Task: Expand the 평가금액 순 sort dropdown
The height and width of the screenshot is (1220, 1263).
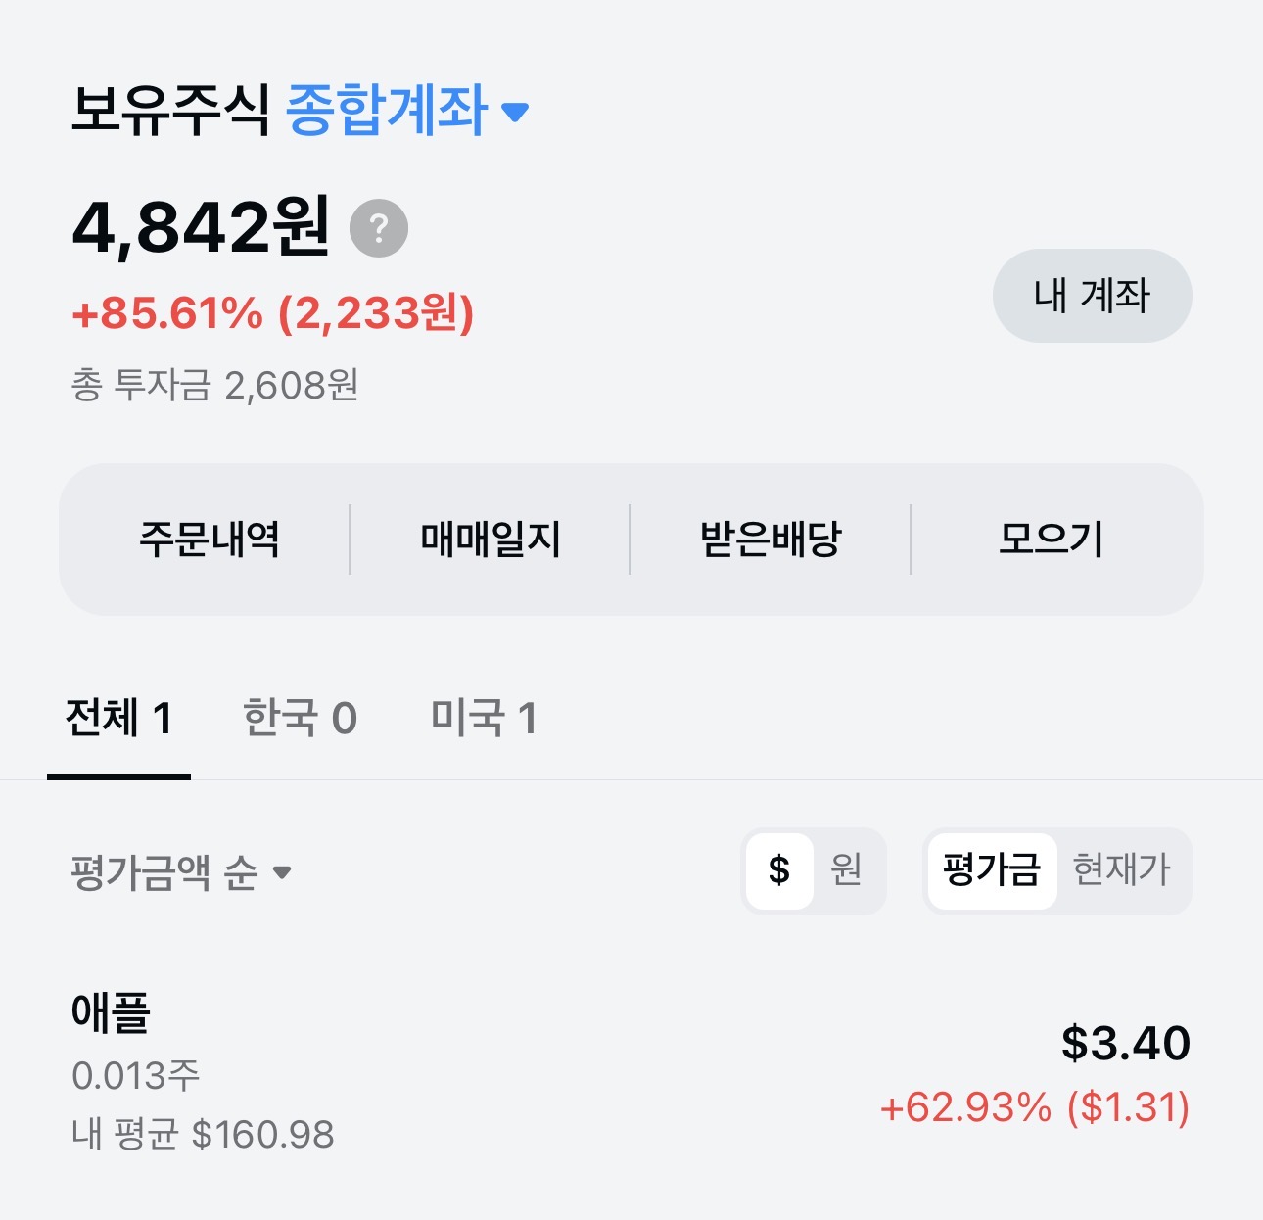Action: (x=164, y=872)
